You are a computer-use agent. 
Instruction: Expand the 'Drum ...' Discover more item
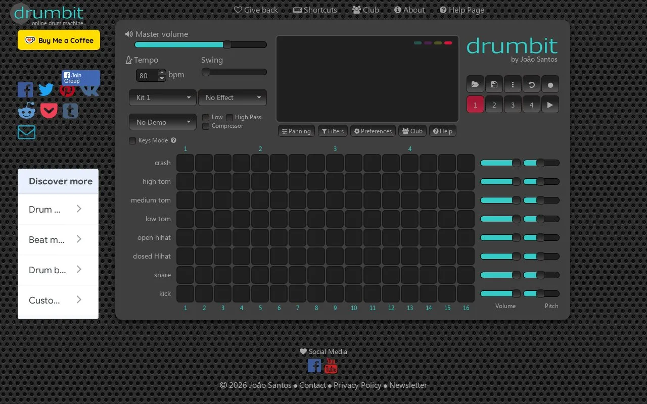[58, 209]
